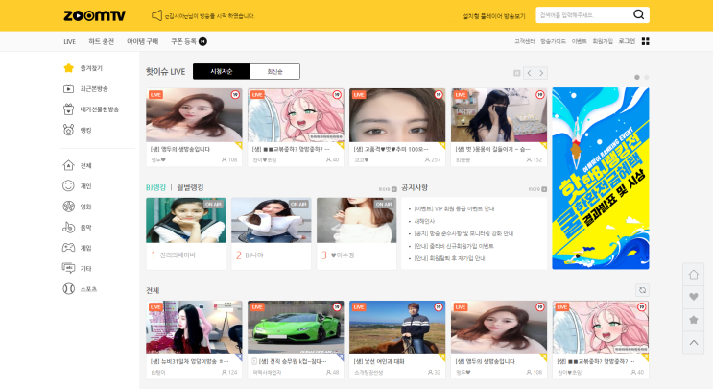Click floating home icon button
713x389 pixels.
pos(694,275)
